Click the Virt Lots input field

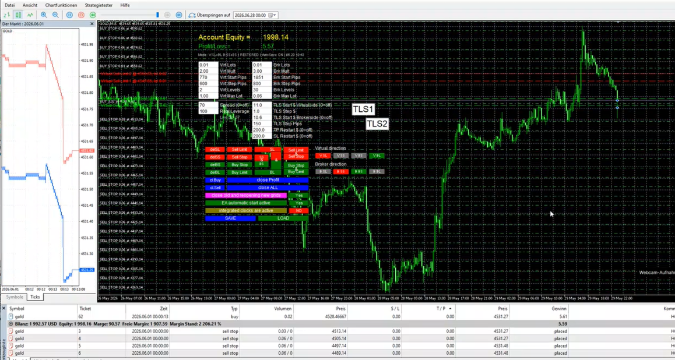pyautogui.click(x=208, y=65)
